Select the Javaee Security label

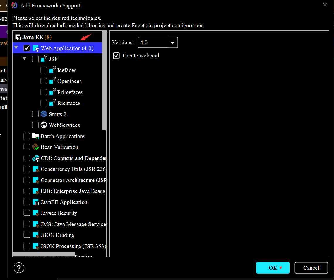(59, 213)
